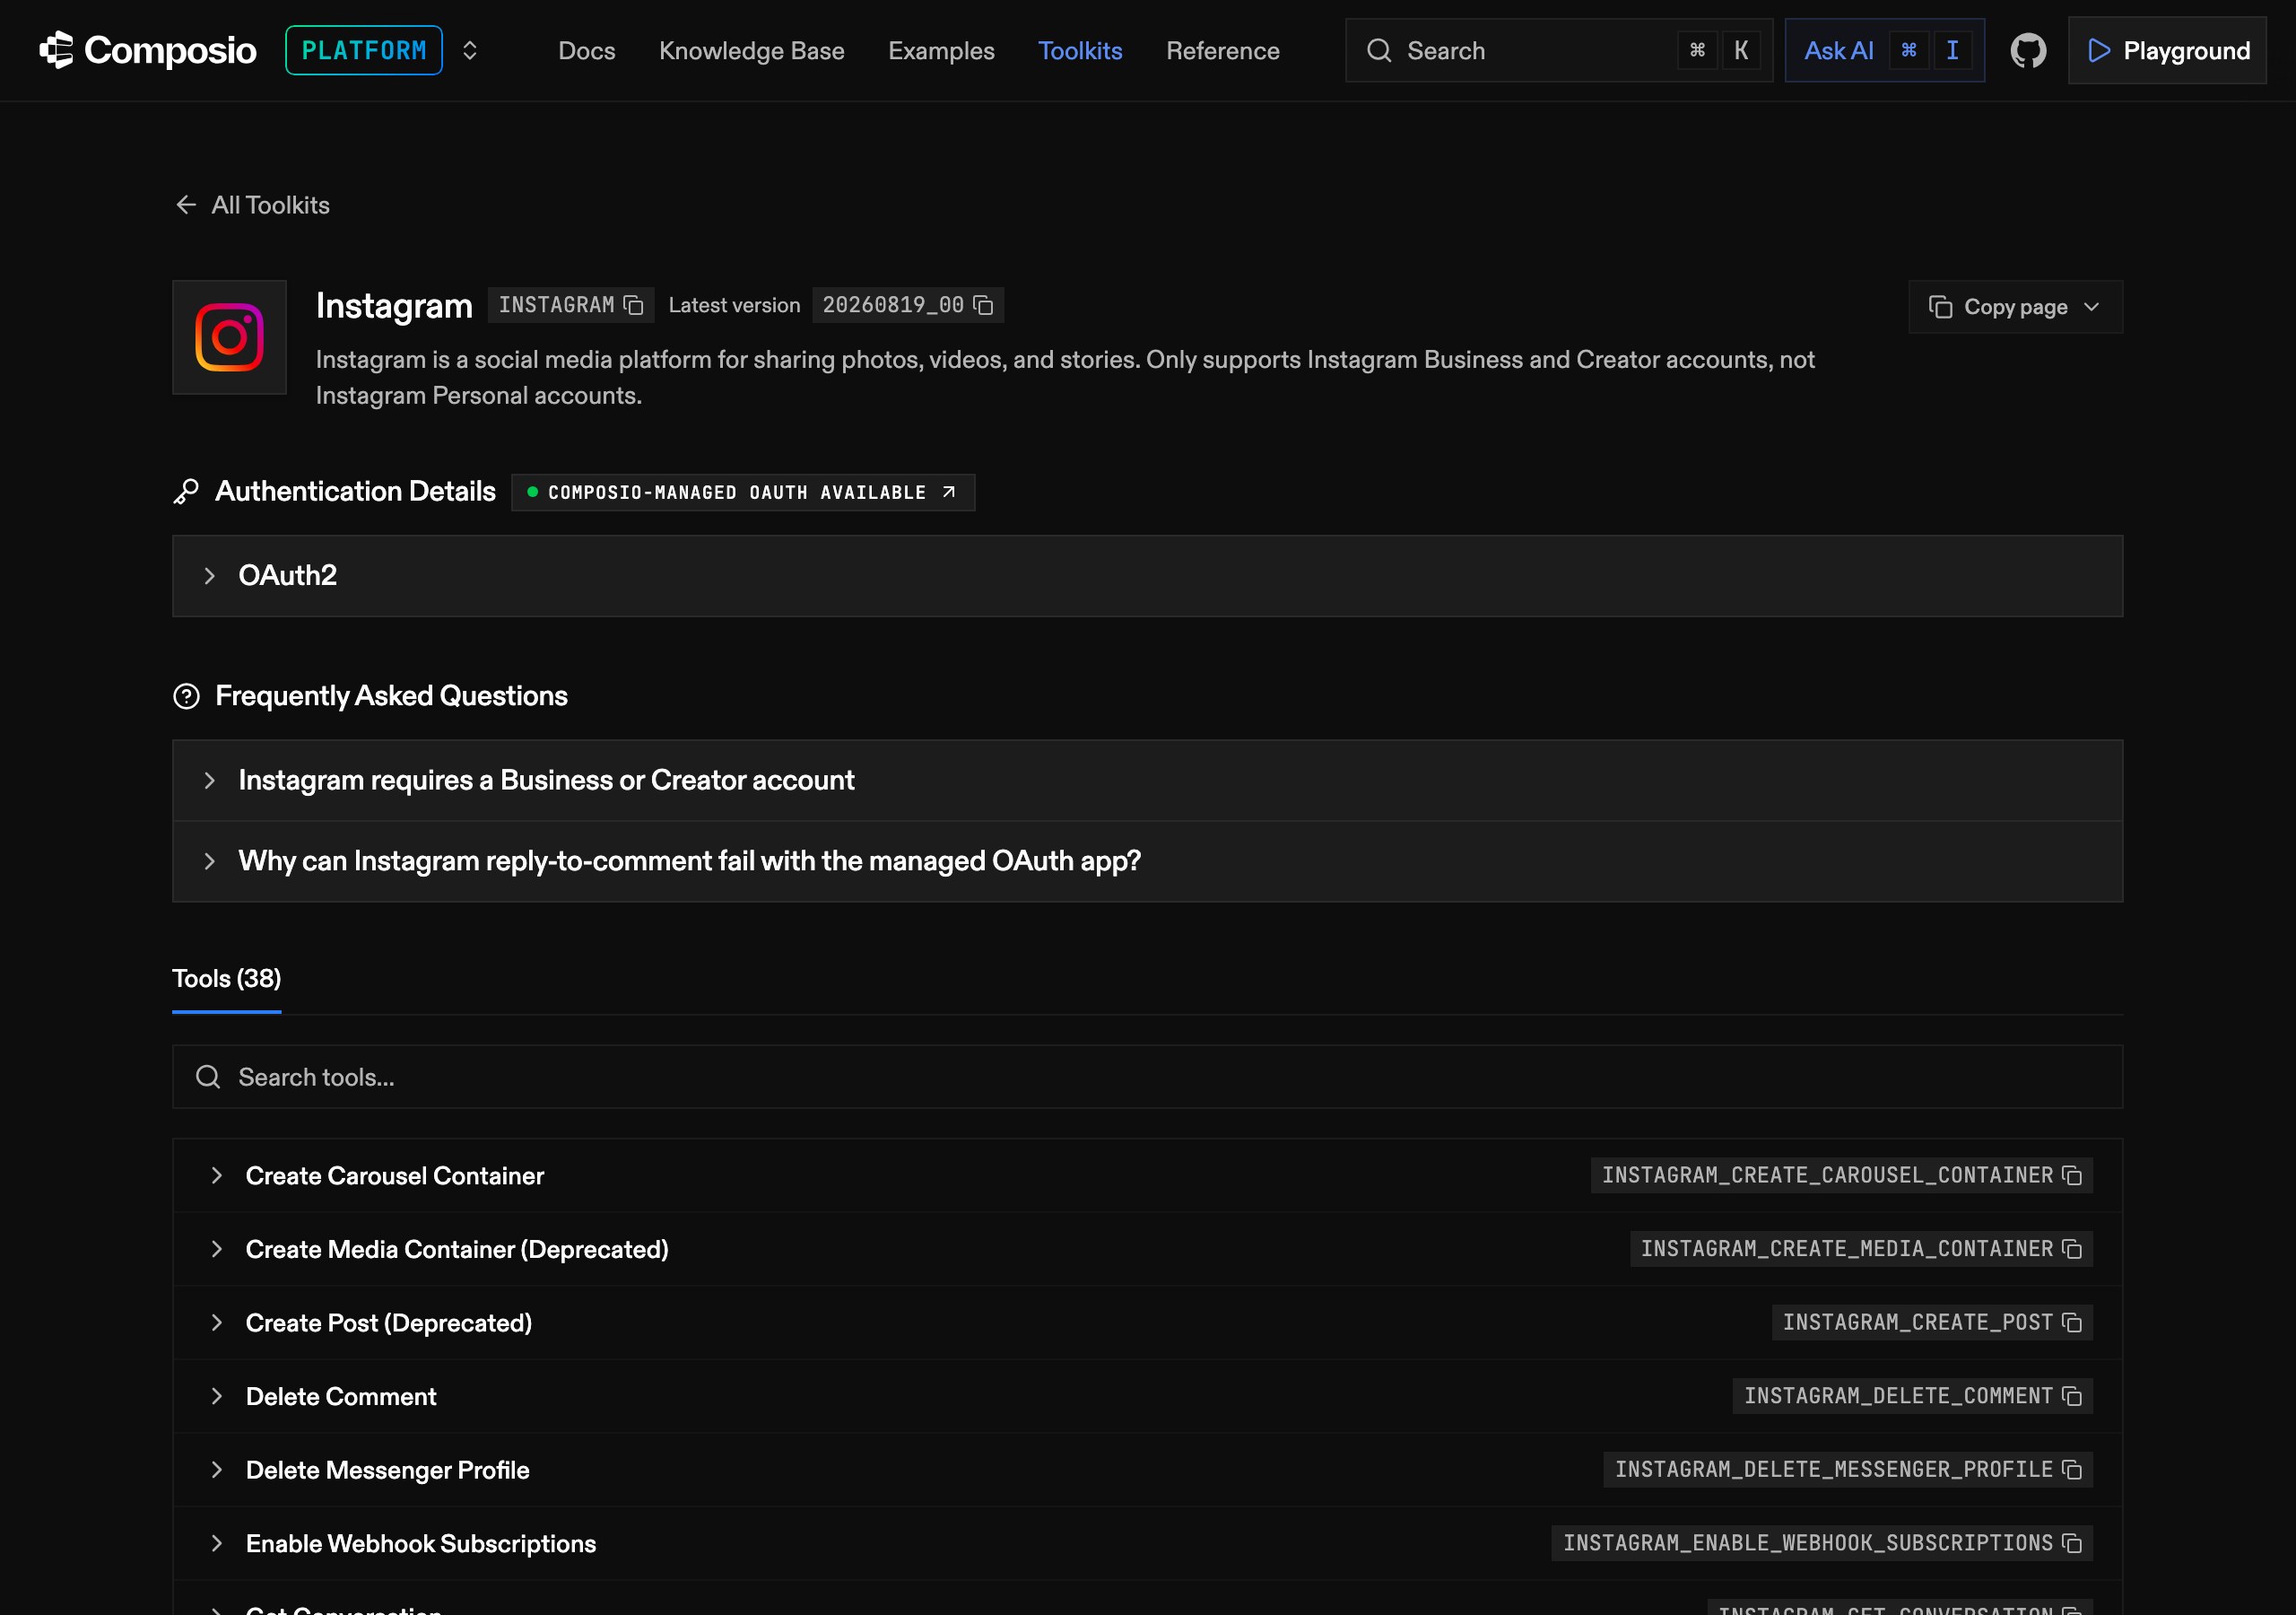The image size is (2296, 1615).
Task: Copy INSTAGRAM_ENABLE_WEBHOOK_SUBSCRIPTIONS identifier
Action: (2072, 1543)
